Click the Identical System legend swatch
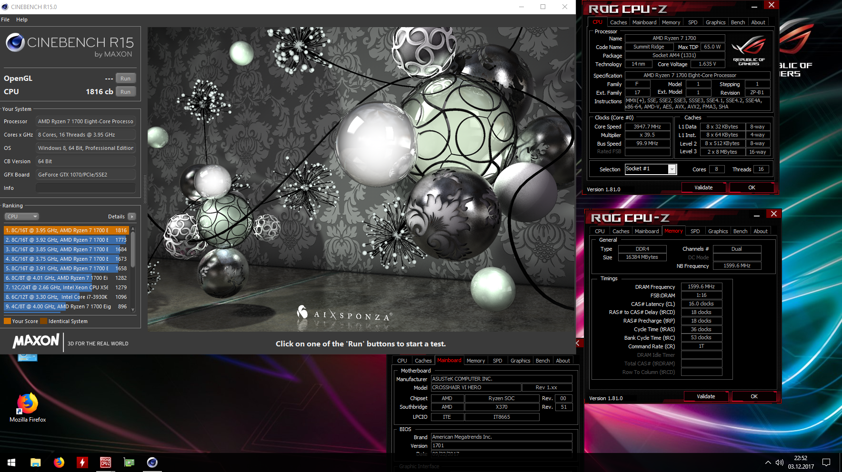 43,321
